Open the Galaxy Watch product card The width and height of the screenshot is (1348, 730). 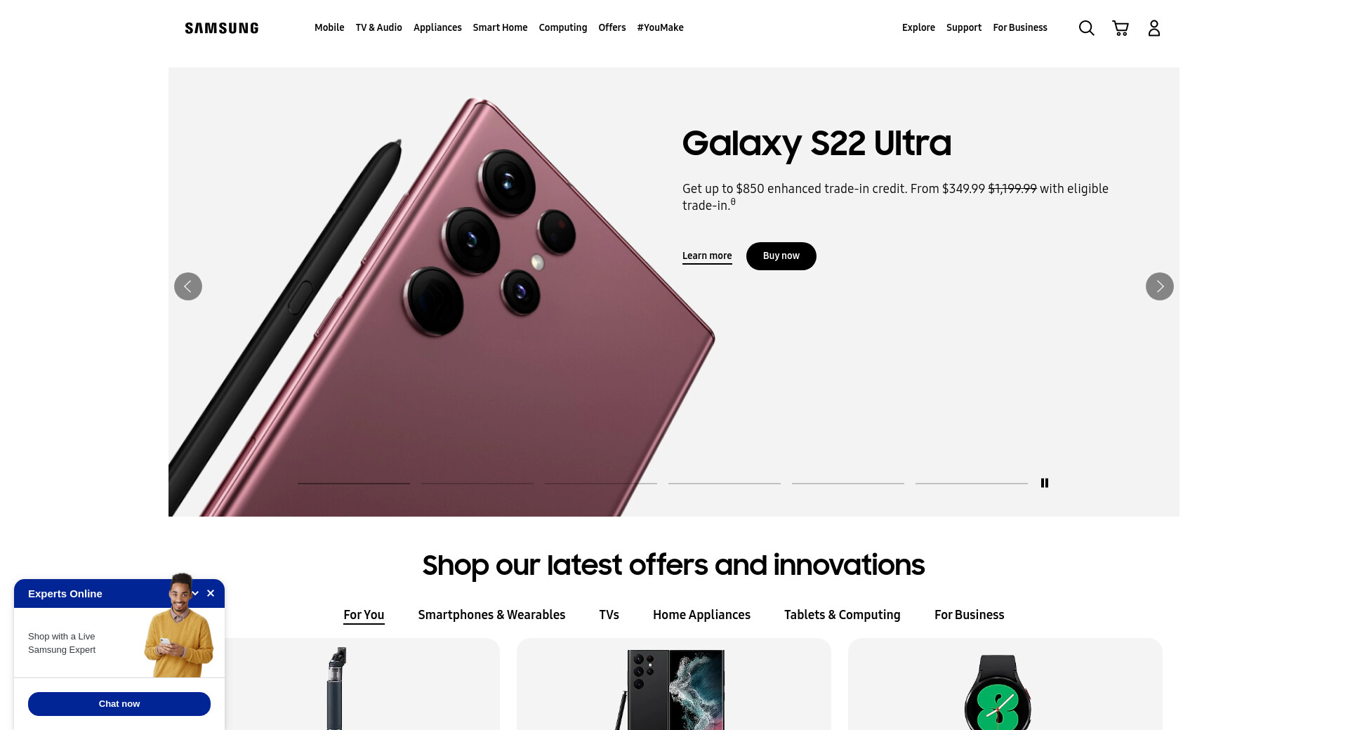pos(1005,684)
